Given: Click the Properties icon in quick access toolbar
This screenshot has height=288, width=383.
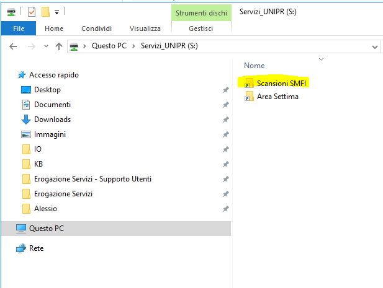Looking at the screenshot, I should [32, 11].
